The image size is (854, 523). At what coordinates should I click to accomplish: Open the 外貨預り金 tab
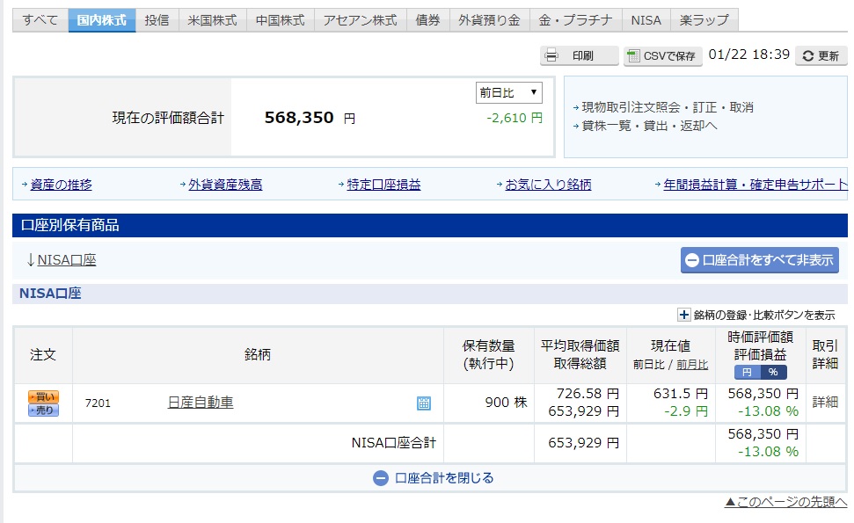tap(490, 21)
